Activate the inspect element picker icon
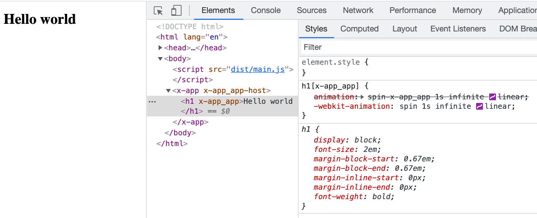Viewport: 537px width, 218px height. pyautogui.click(x=158, y=11)
